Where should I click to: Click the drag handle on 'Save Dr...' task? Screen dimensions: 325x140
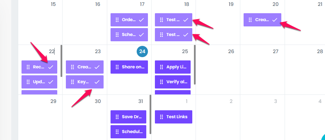pos(117,117)
